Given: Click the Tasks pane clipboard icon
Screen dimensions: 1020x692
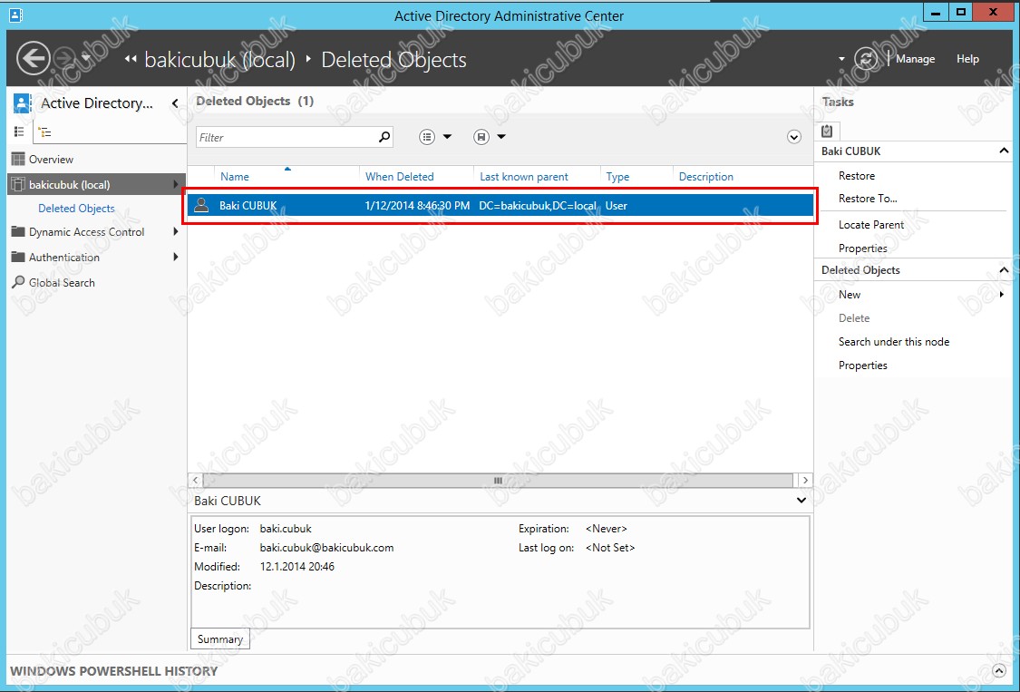Looking at the screenshot, I should 827,131.
